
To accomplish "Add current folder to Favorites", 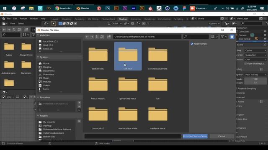I will (79, 103).
